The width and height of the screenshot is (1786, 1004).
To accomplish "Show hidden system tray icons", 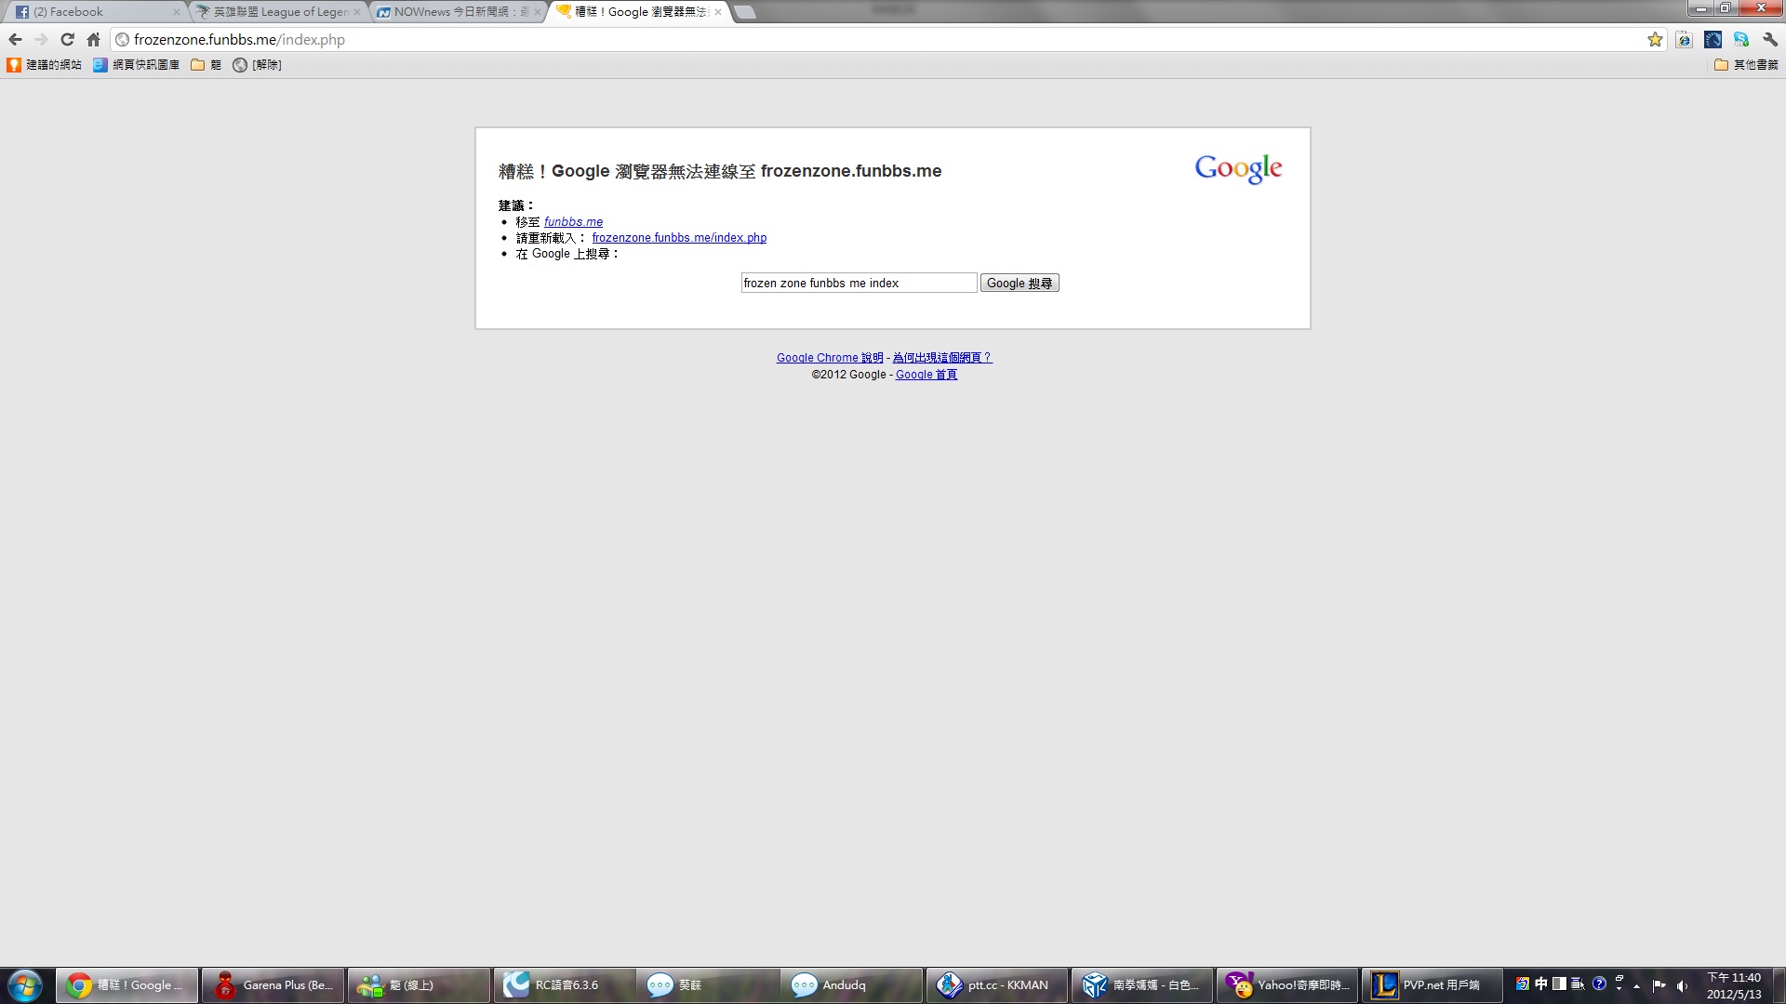I will (1637, 985).
